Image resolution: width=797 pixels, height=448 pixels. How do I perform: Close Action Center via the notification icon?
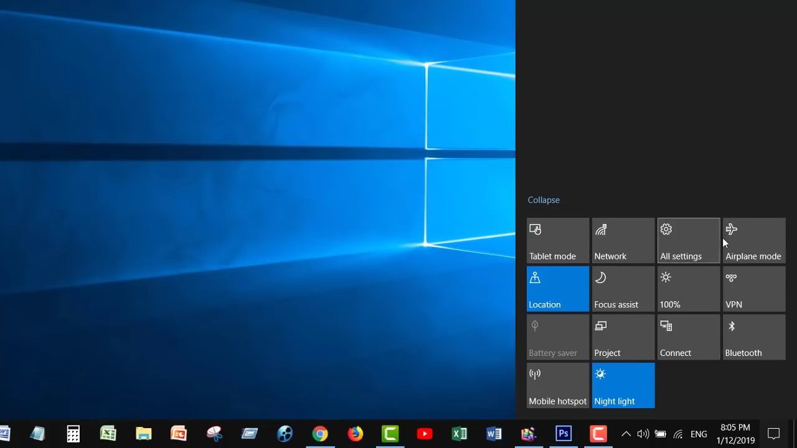click(773, 434)
